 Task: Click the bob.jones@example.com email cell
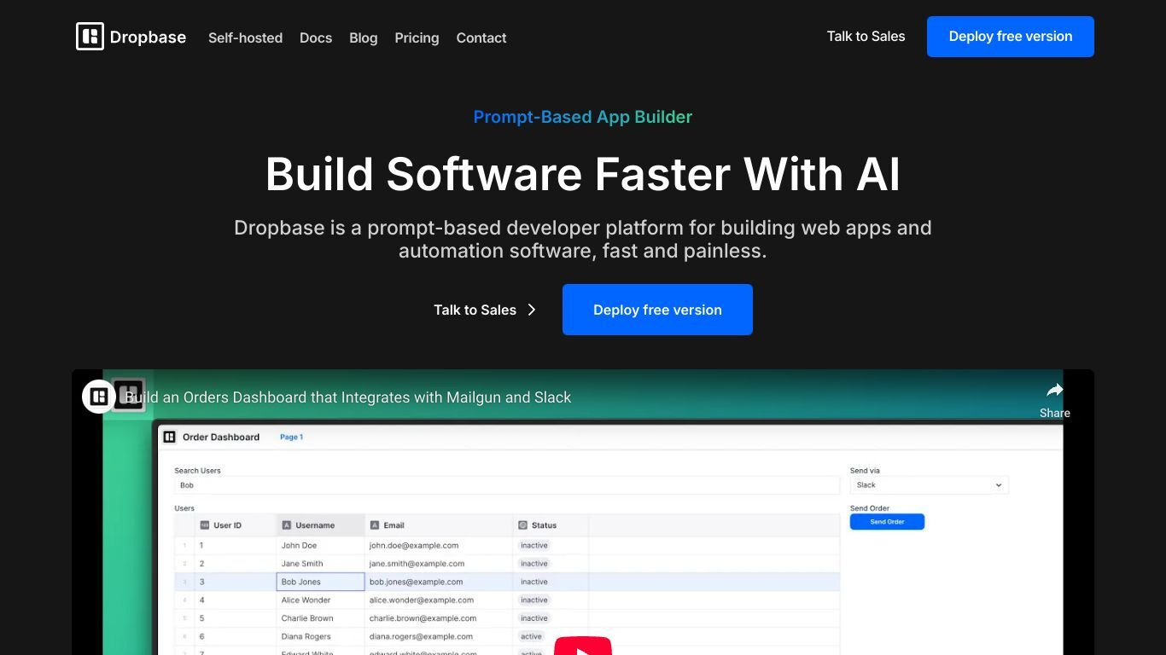pos(440,582)
